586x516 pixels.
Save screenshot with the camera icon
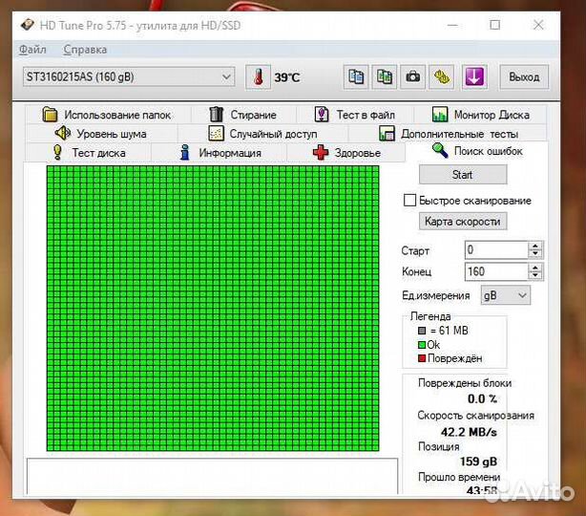(x=412, y=77)
